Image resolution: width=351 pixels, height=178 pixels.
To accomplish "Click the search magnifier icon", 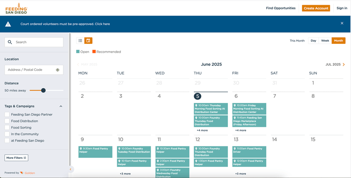I will (10, 42).
